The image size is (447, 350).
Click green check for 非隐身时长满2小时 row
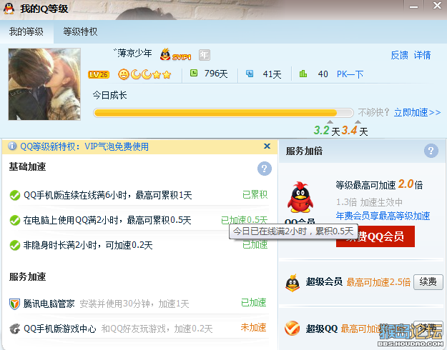pos(15,245)
